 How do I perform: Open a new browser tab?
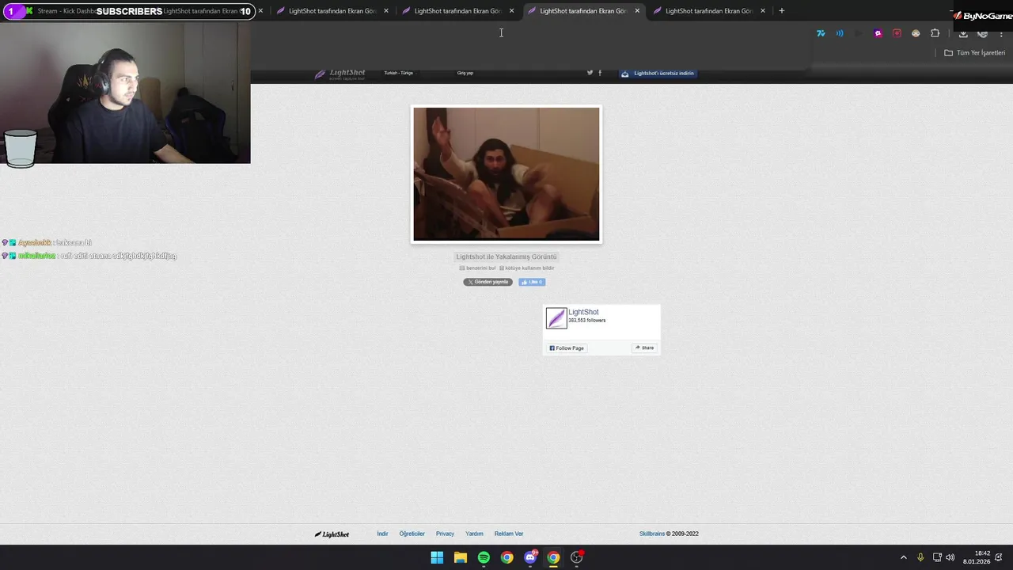tap(782, 11)
